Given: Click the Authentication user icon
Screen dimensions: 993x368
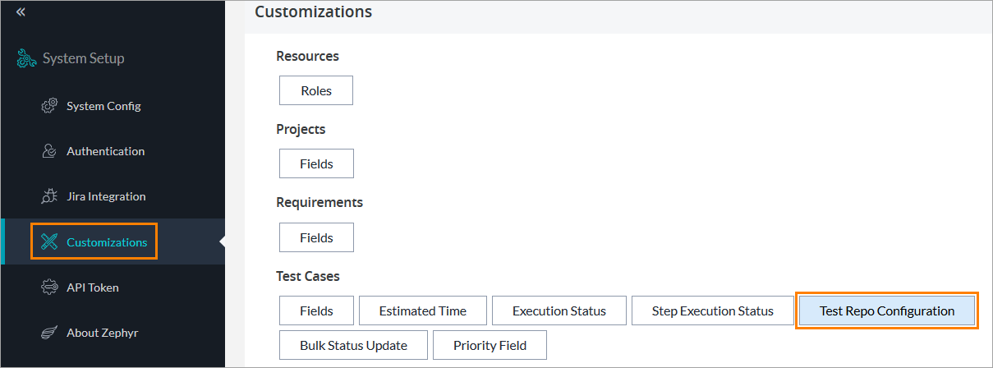Looking at the screenshot, I should (x=49, y=151).
